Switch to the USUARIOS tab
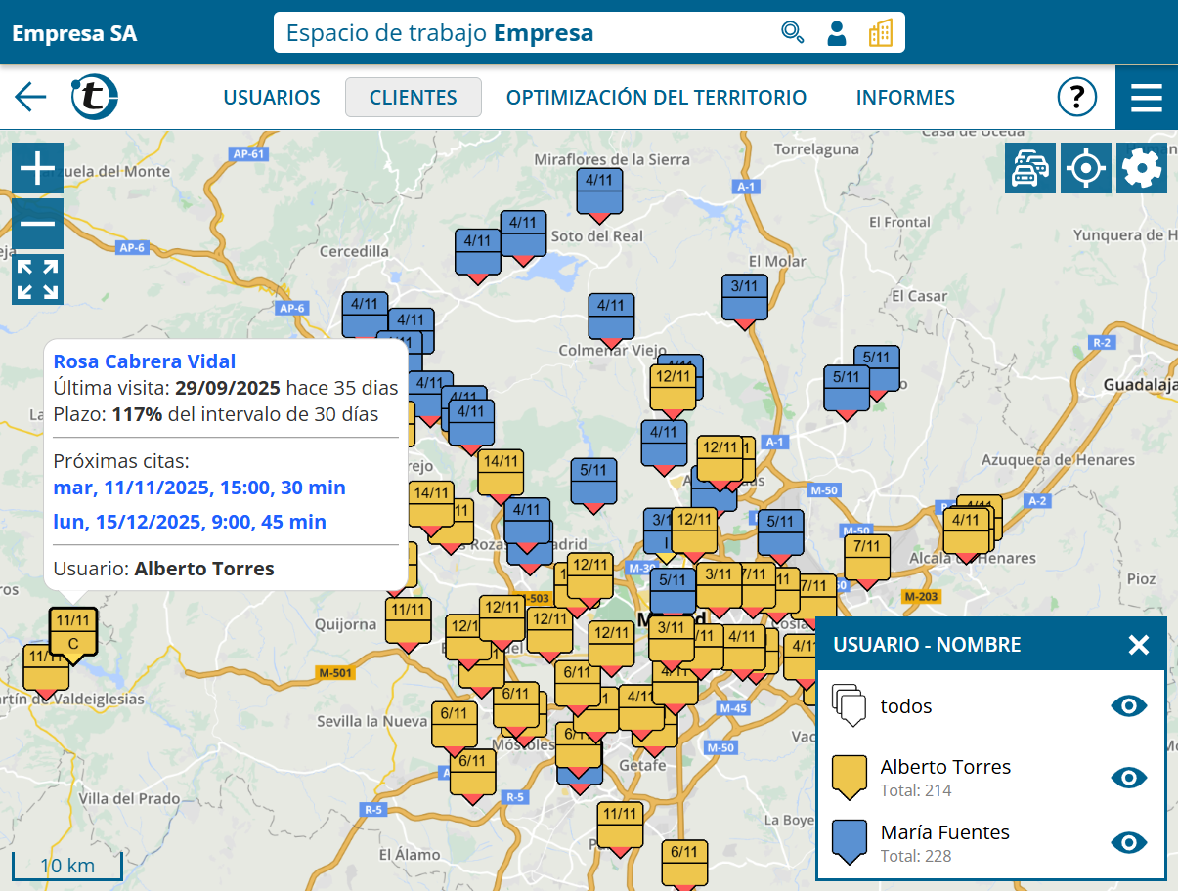The width and height of the screenshot is (1178, 891). pos(272,98)
